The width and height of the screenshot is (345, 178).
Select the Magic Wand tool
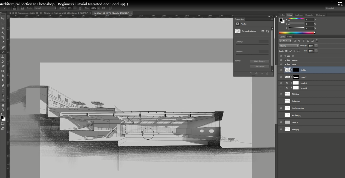click(3, 33)
